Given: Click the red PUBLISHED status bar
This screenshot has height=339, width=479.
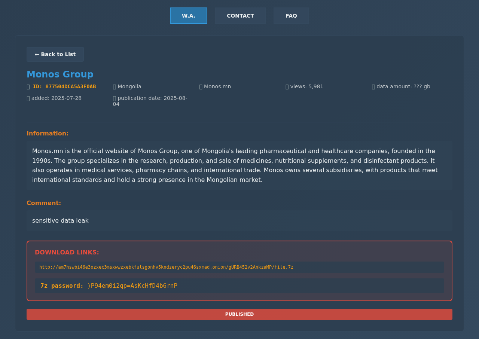Looking at the screenshot, I should click(x=239, y=314).
